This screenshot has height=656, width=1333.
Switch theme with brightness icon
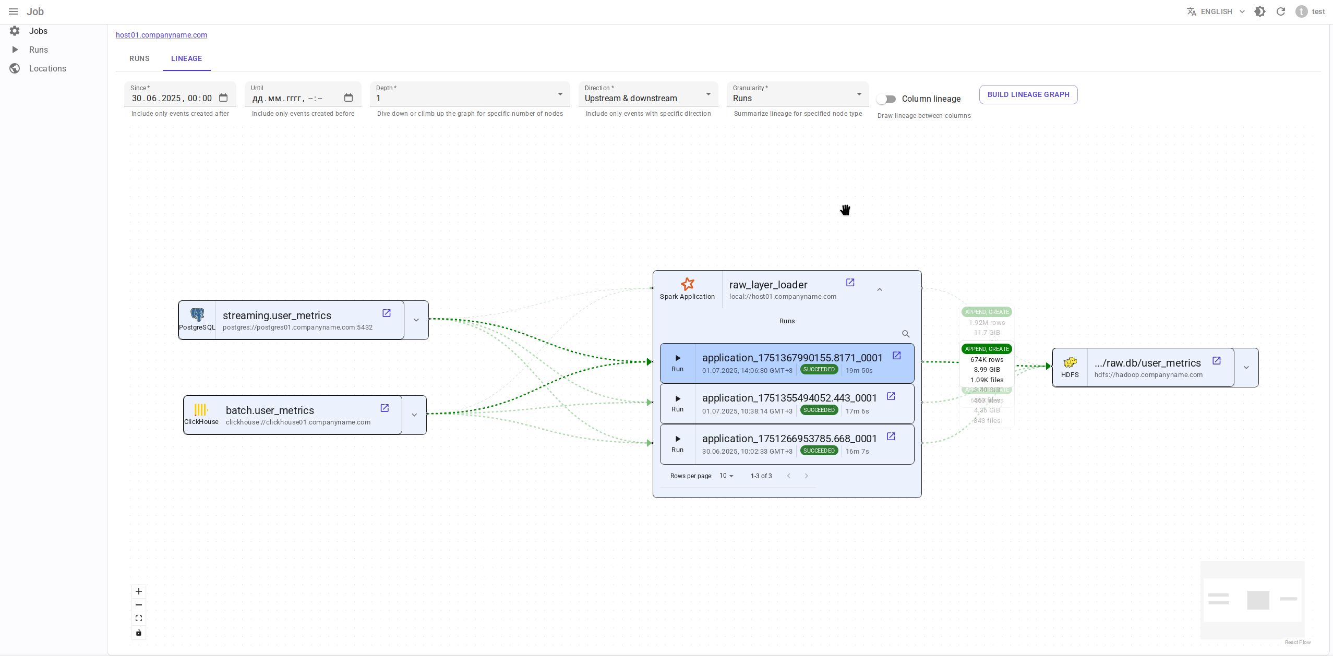pyautogui.click(x=1260, y=11)
